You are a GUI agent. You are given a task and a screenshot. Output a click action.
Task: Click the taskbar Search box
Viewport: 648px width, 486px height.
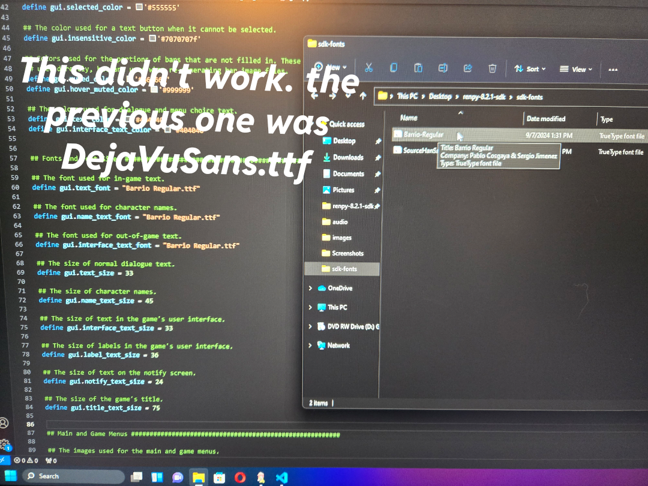[74, 476]
